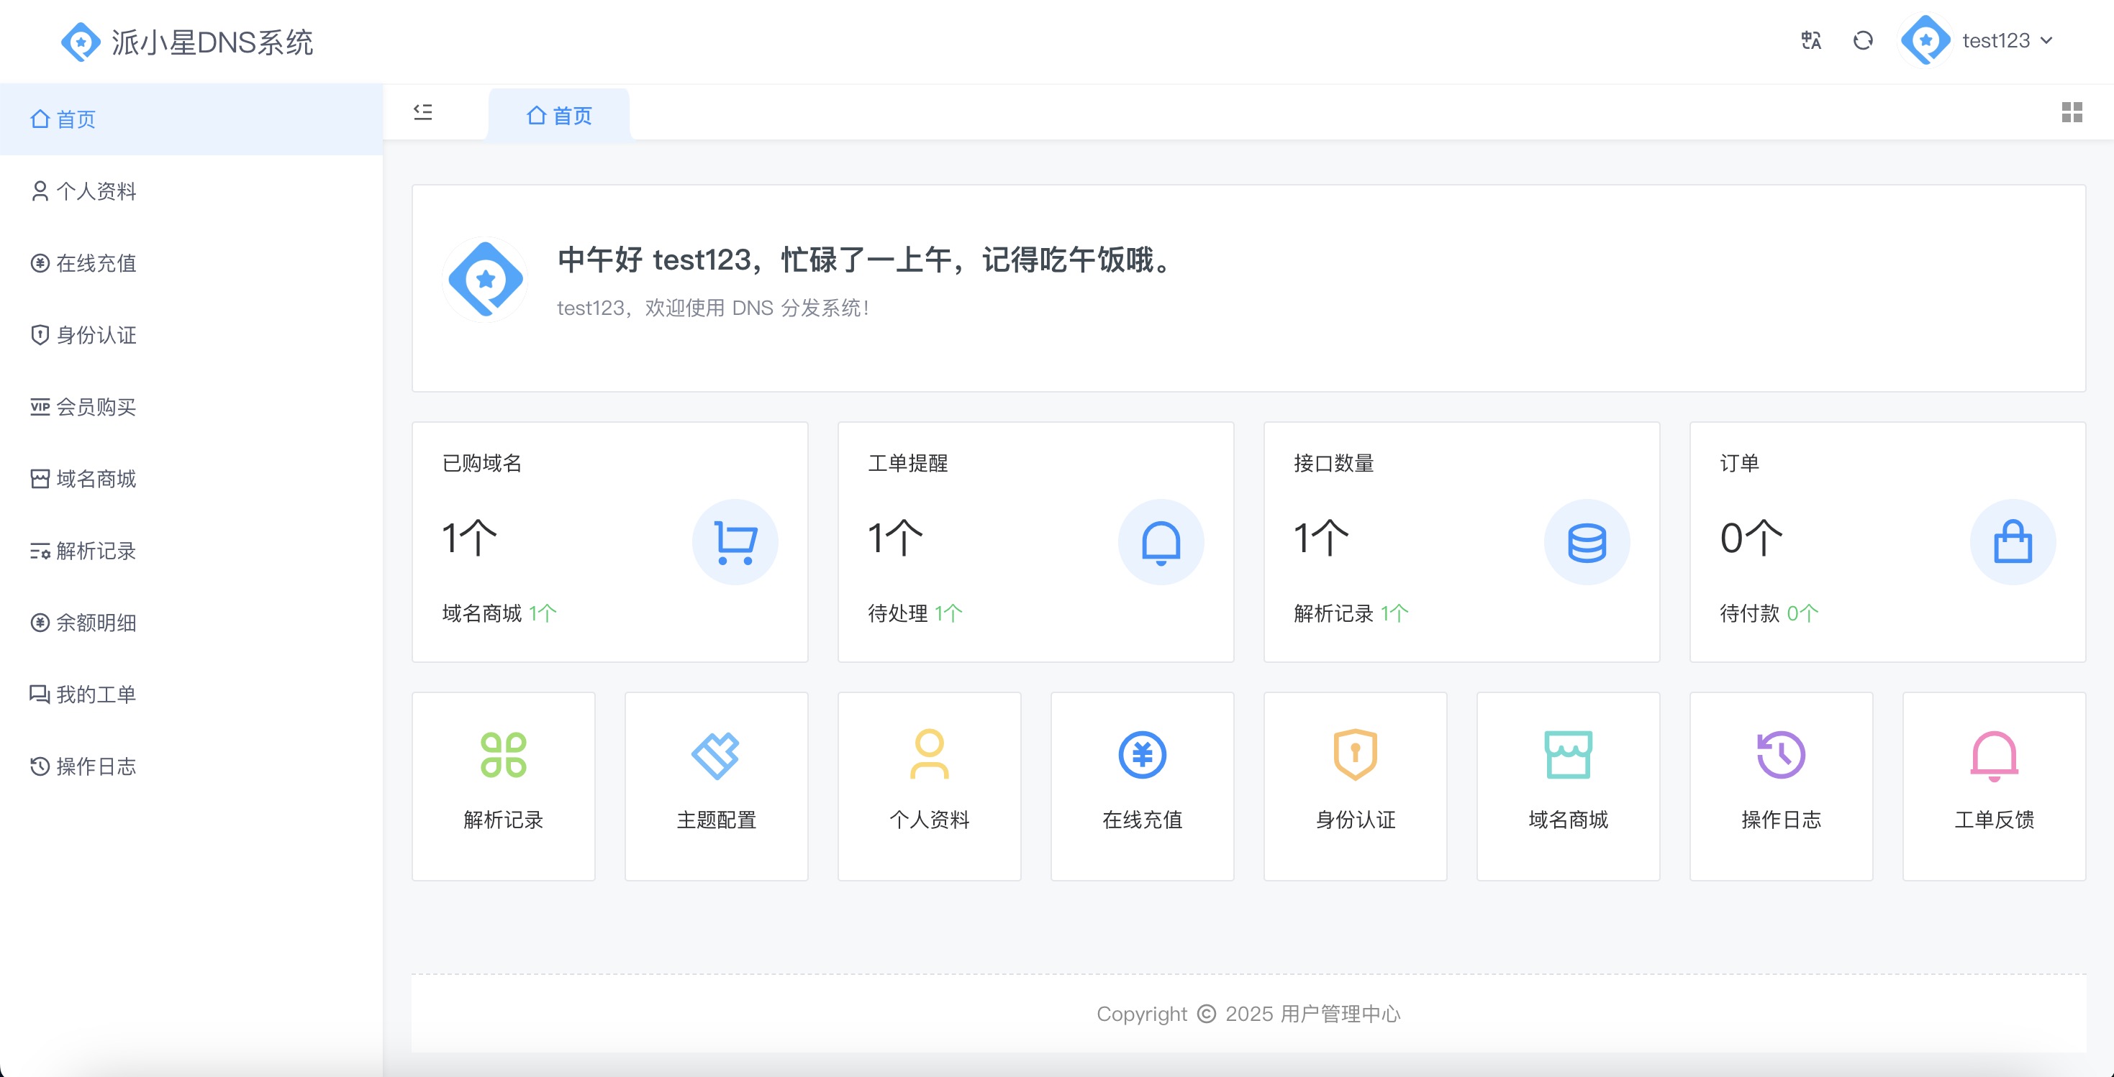The image size is (2114, 1077).
Task: Click the database icon on 接口数量 card
Action: pyautogui.click(x=1587, y=541)
